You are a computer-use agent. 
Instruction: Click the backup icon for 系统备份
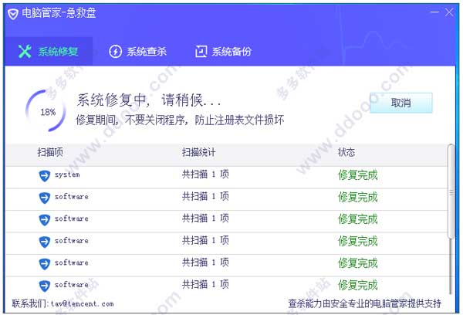(x=201, y=52)
